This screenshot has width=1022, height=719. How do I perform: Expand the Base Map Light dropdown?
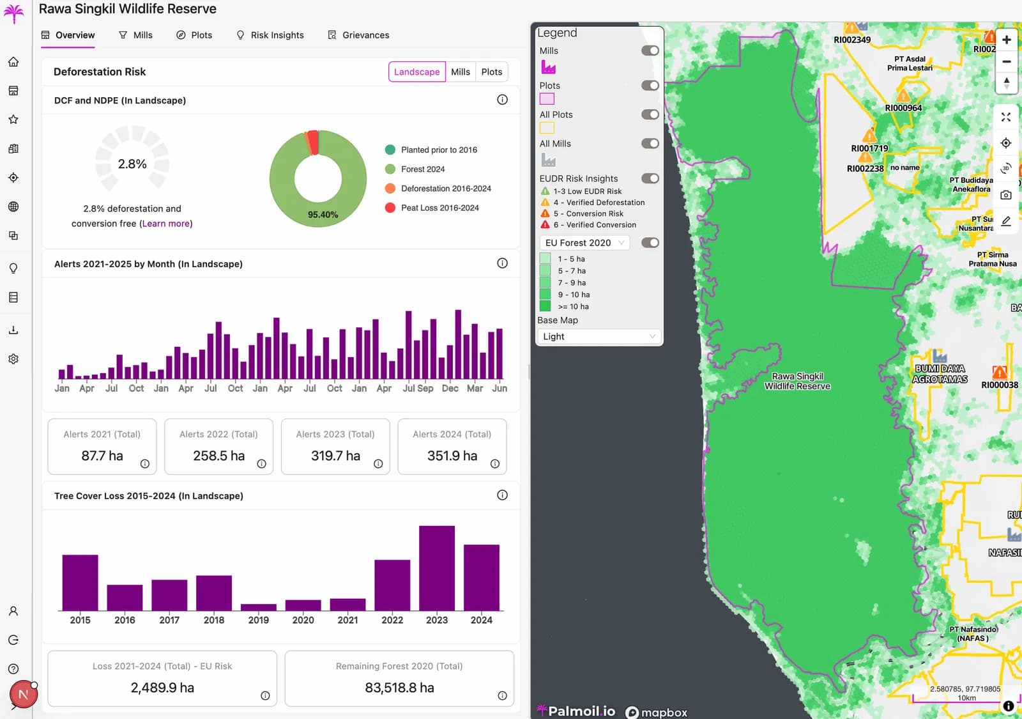coord(599,336)
